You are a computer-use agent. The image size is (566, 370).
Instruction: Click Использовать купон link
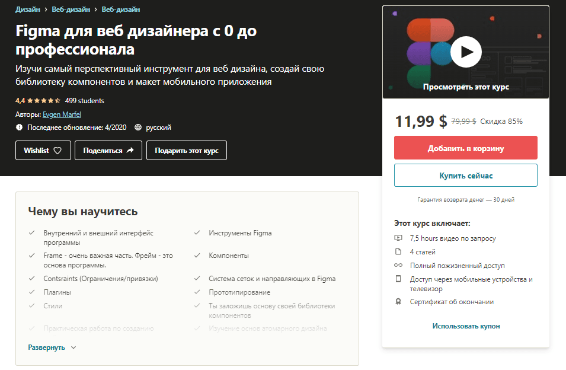[466, 326]
